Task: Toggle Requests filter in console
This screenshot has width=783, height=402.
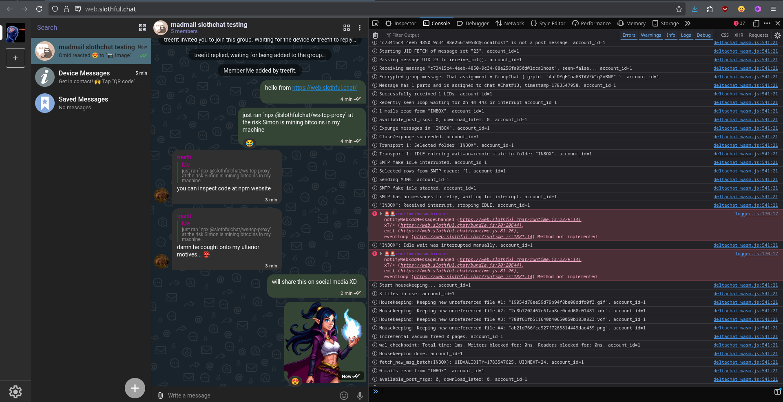Action: tap(759, 35)
